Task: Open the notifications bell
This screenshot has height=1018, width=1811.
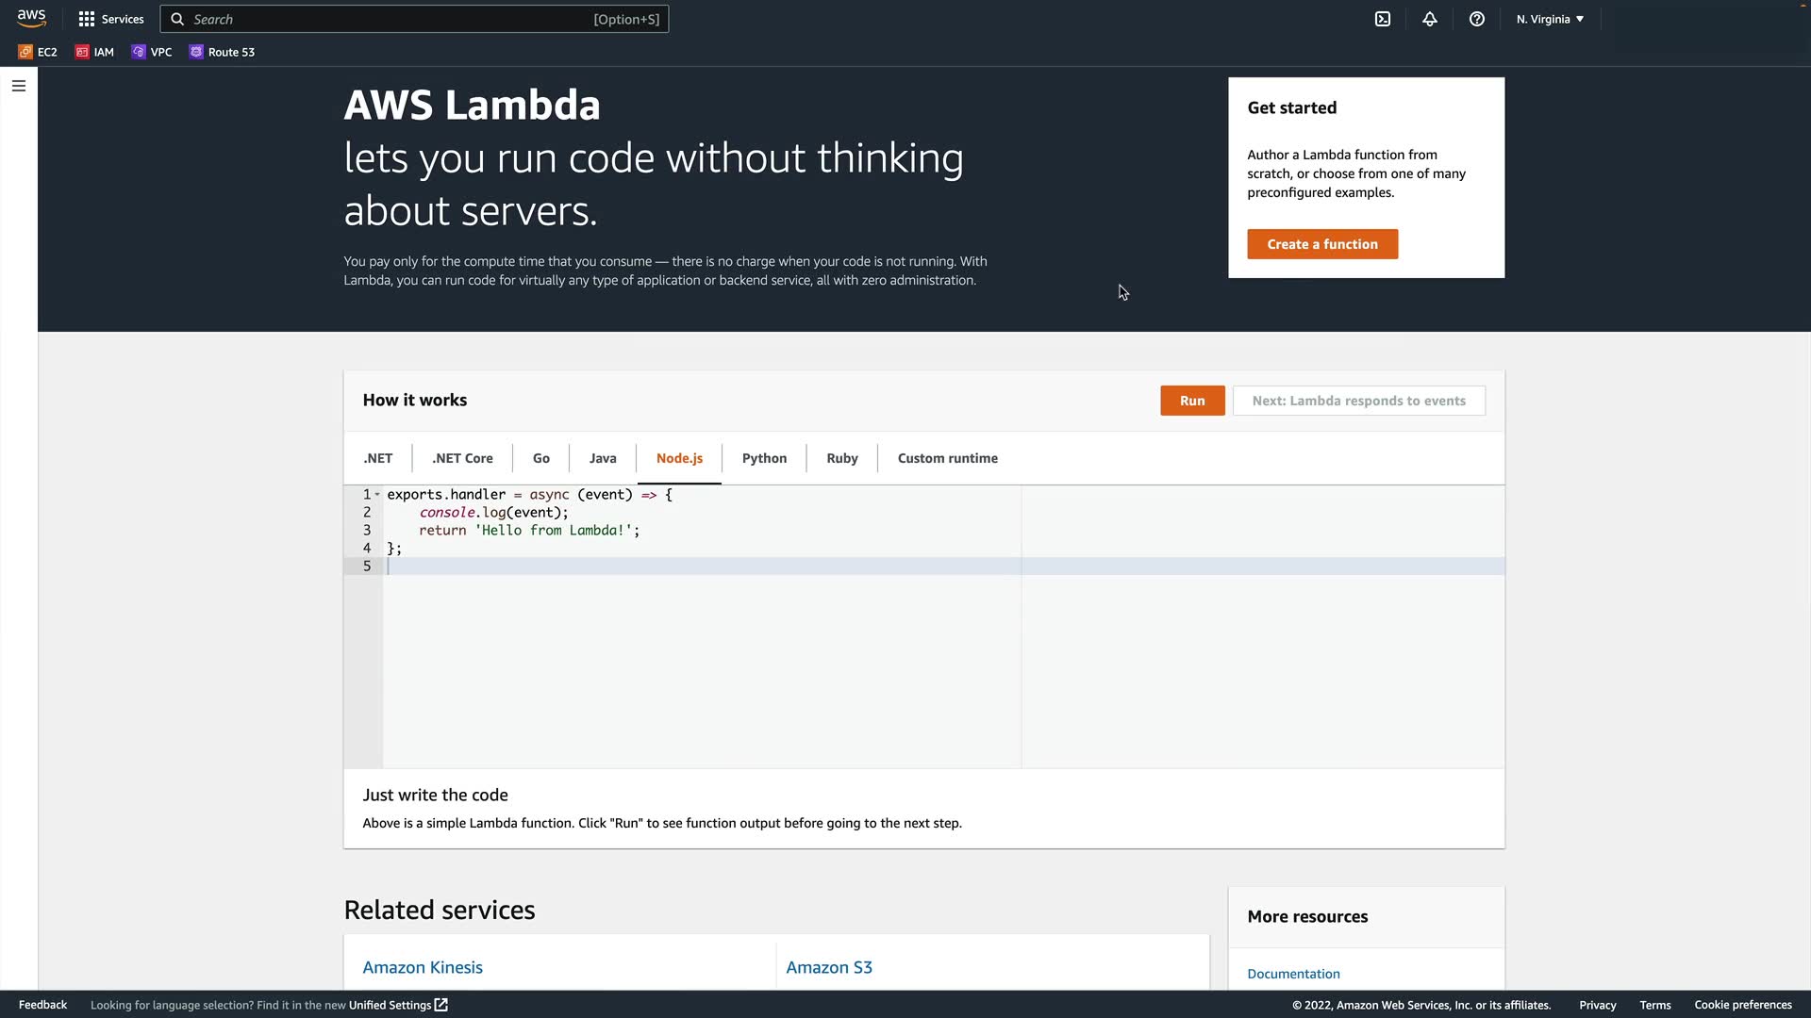Action: coord(1430,19)
